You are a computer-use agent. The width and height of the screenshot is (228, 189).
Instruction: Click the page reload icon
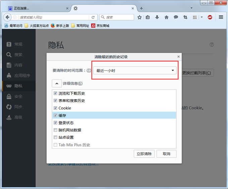[x=93, y=17]
